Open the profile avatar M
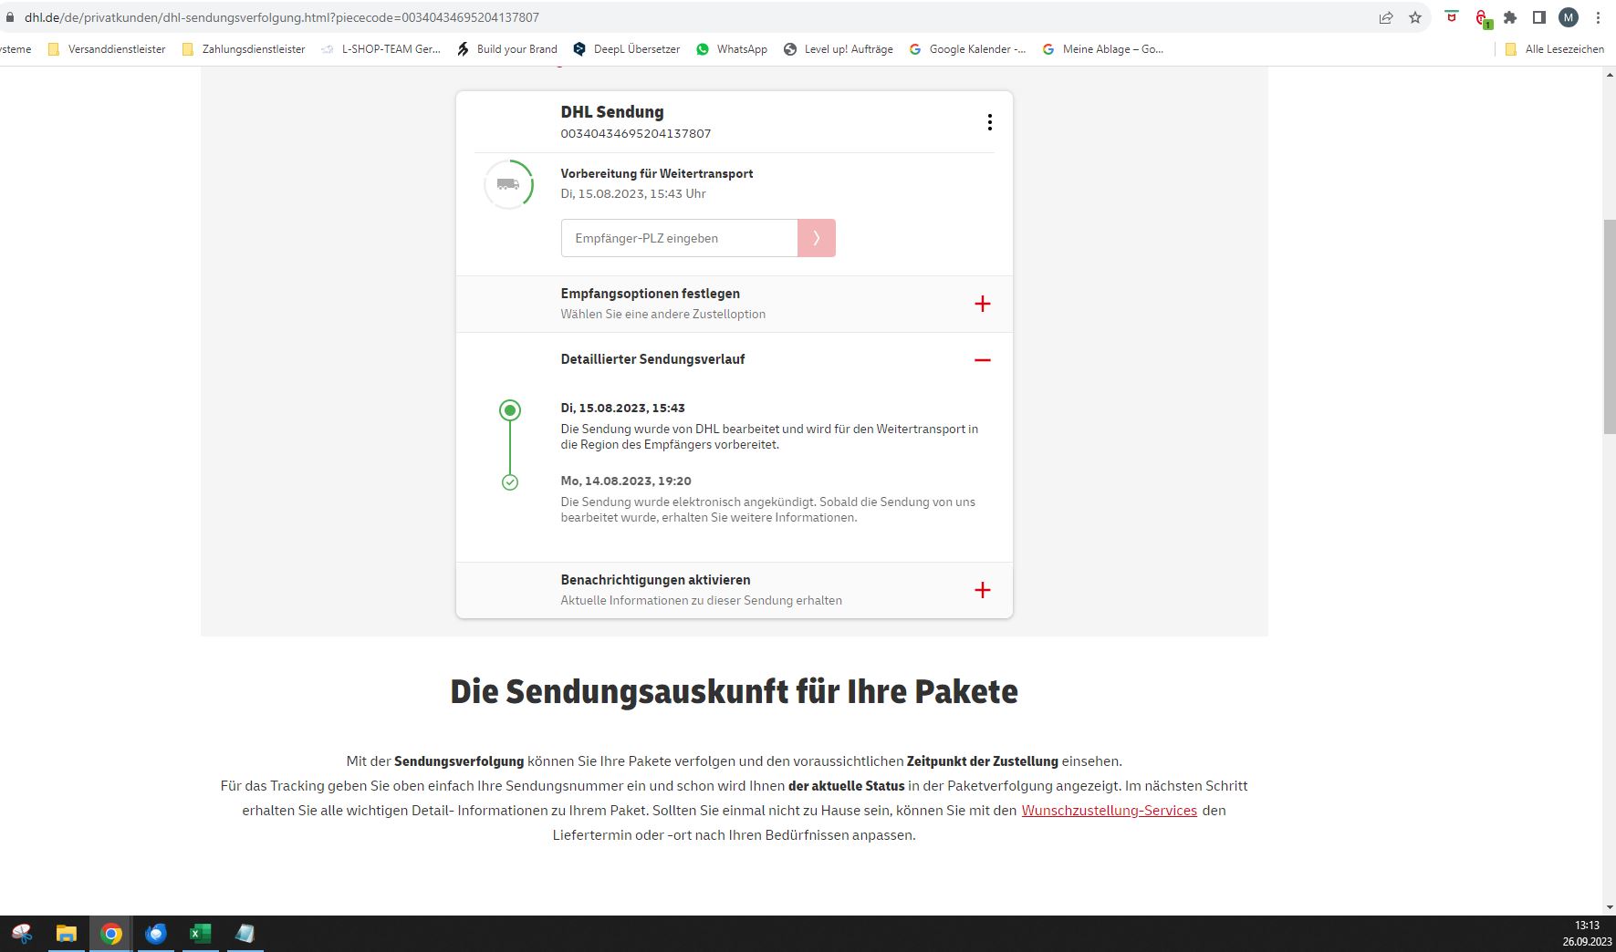Screen dimensions: 1616x952 tap(1569, 17)
